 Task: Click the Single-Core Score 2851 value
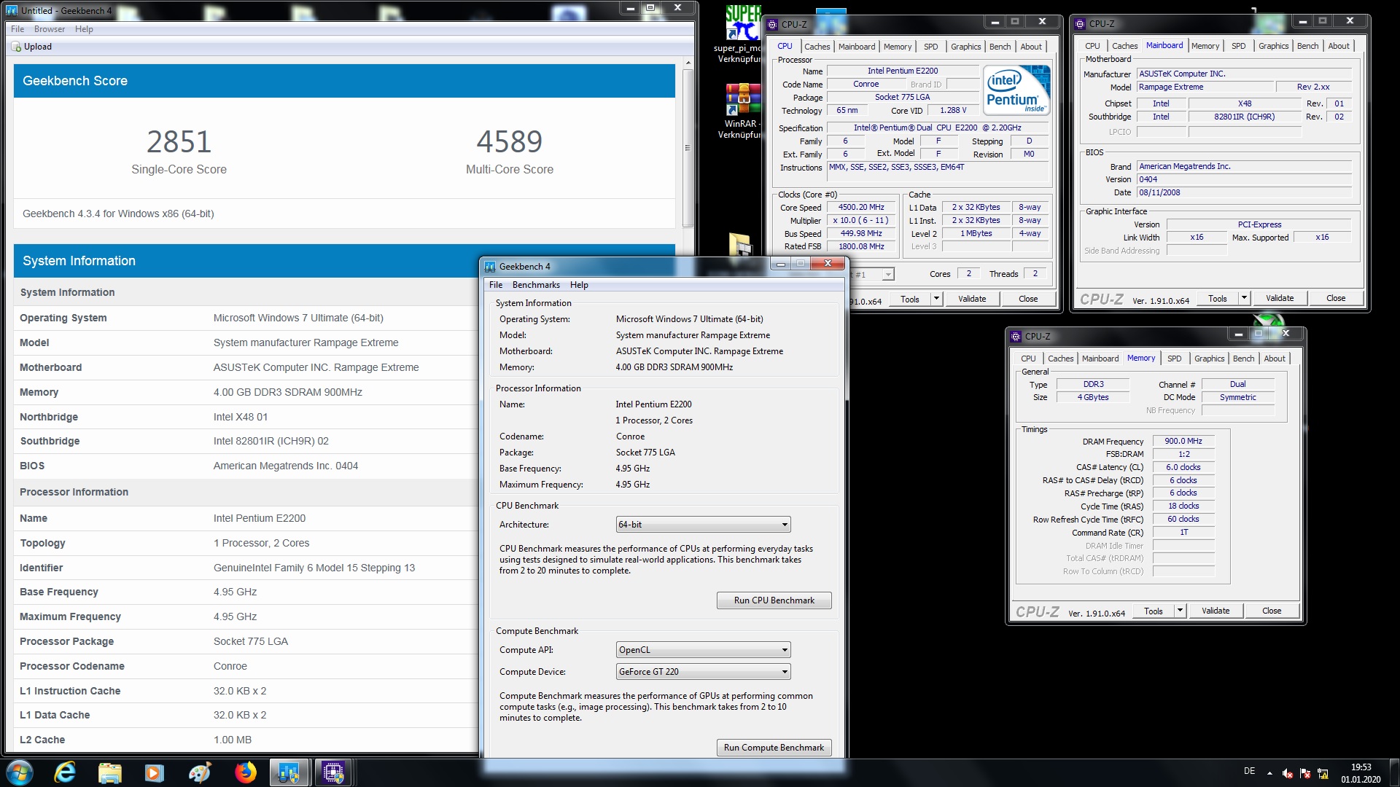click(x=179, y=141)
